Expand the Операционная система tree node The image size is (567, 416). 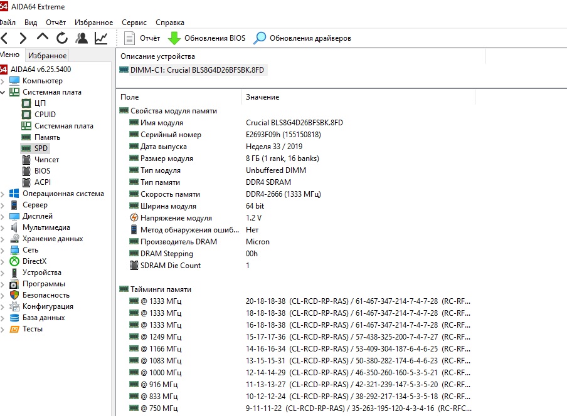(x=3, y=194)
